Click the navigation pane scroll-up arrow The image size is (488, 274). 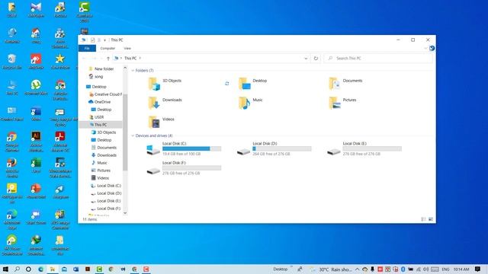pos(125,68)
